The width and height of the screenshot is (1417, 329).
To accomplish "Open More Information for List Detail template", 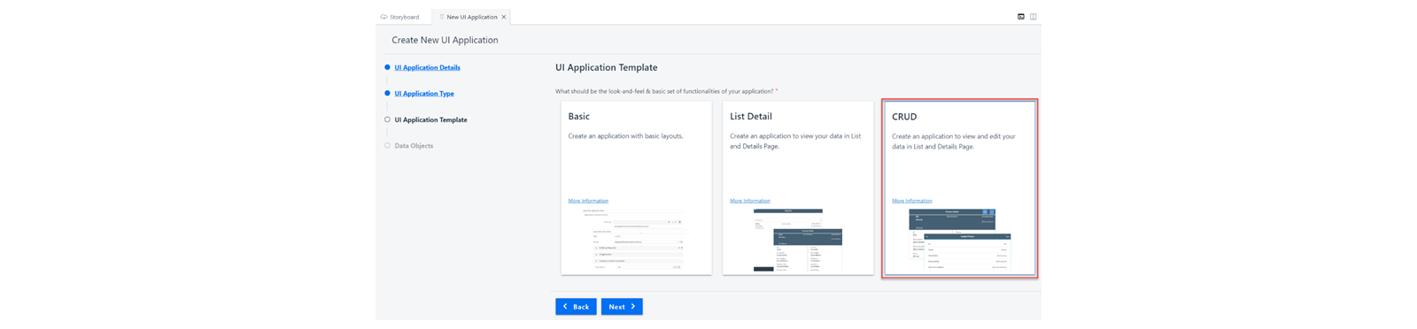I will (x=750, y=201).
